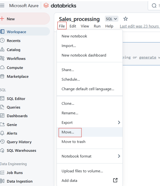
Task: Click the Genie sparkle icon
Action: (x=2, y=124)
